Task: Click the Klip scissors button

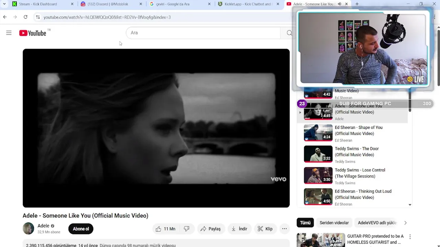Action: point(265,229)
